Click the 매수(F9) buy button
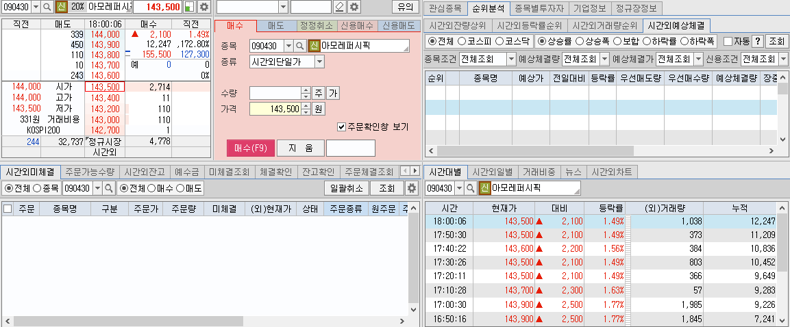 click(x=250, y=148)
